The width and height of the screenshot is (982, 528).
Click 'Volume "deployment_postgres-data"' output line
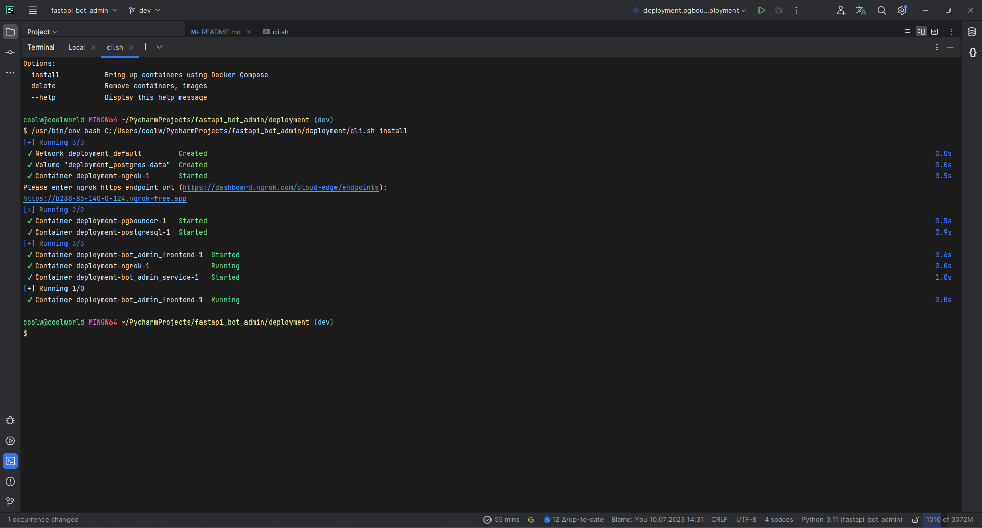point(103,165)
